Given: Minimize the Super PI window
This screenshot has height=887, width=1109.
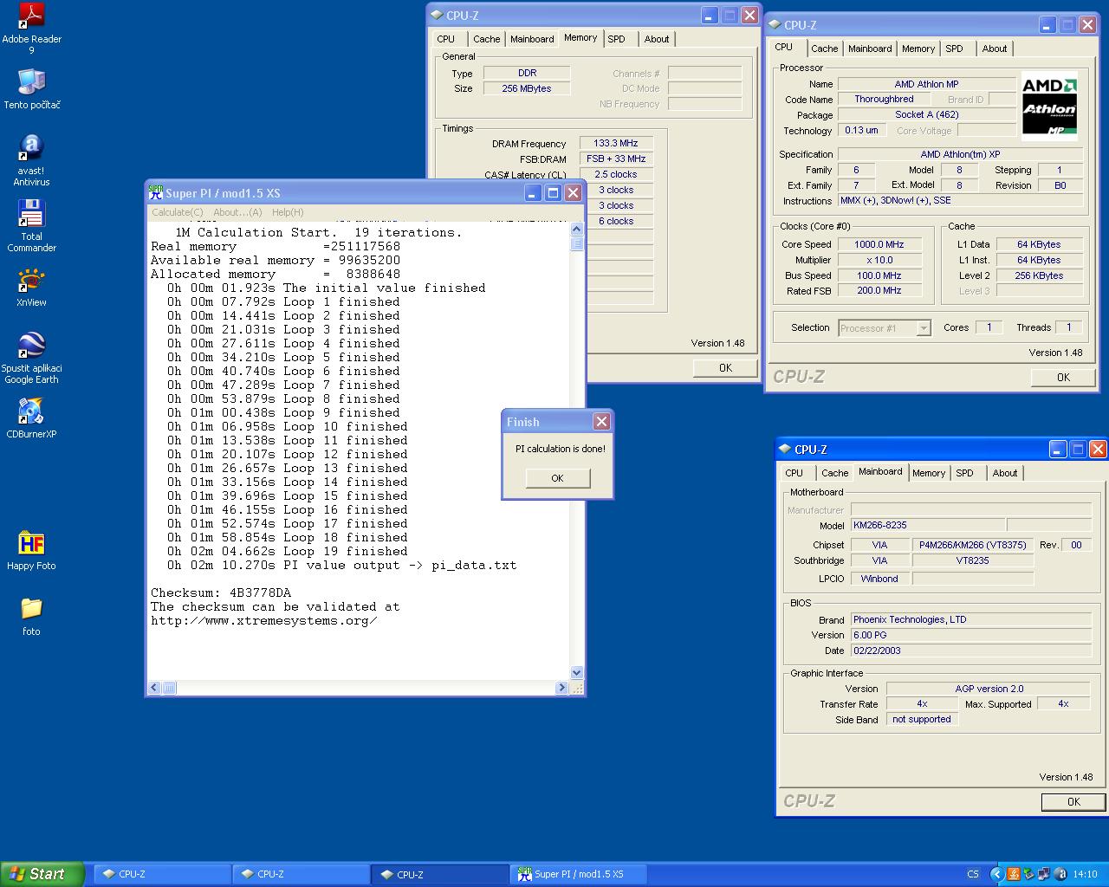Looking at the screenshot, I should [533, 192].
